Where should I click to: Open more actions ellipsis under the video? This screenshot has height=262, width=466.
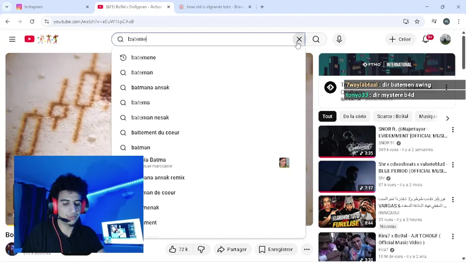307,249
